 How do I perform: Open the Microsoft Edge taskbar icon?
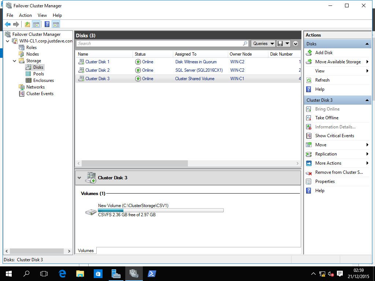(x=62, y=273)
